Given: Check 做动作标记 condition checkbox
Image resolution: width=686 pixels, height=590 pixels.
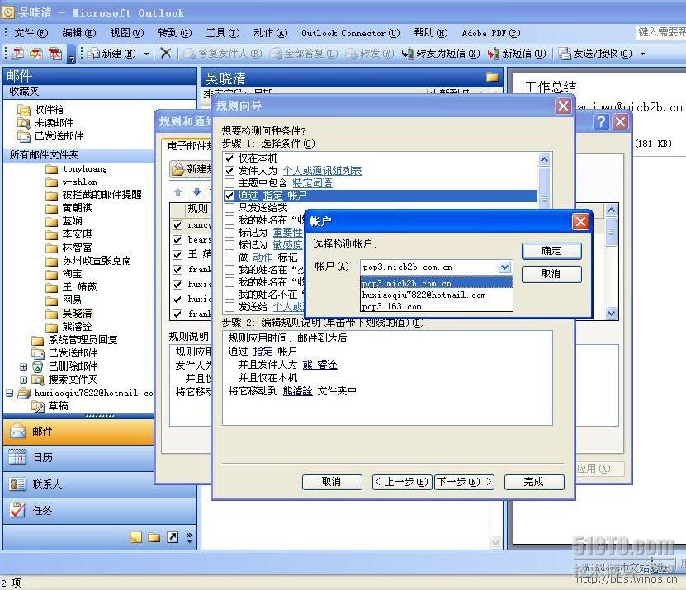Looking at the screenshot, I should coord(229,257).
